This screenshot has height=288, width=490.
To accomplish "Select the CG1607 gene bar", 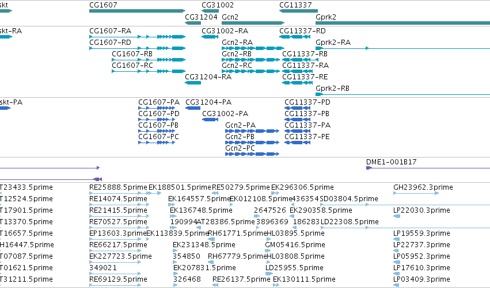I will click(x=137, y=11).
